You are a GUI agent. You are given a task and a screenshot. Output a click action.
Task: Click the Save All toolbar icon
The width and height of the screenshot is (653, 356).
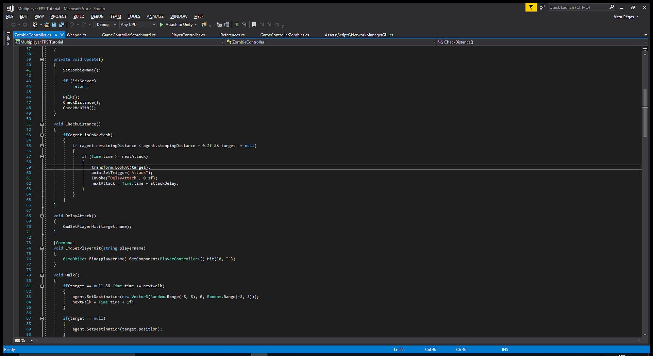click(62, 24)
